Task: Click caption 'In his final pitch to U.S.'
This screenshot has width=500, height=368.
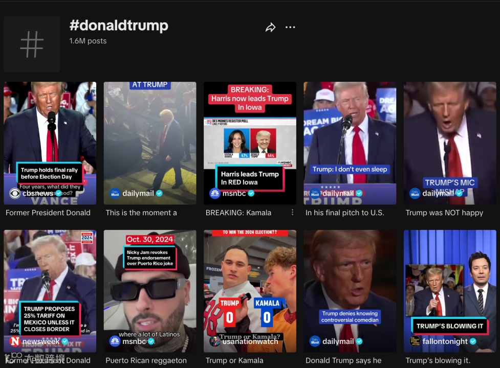Action: [345, 213]
